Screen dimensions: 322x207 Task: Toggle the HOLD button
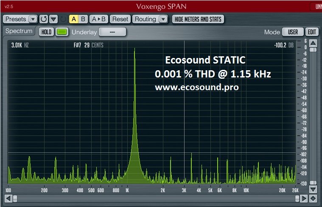tap(46, 32)
